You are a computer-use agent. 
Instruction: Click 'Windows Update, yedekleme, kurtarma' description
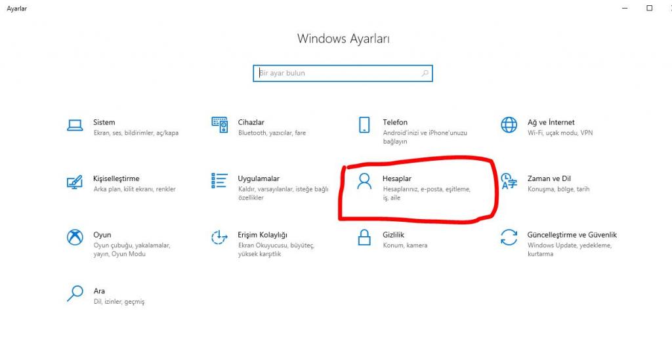570,249
